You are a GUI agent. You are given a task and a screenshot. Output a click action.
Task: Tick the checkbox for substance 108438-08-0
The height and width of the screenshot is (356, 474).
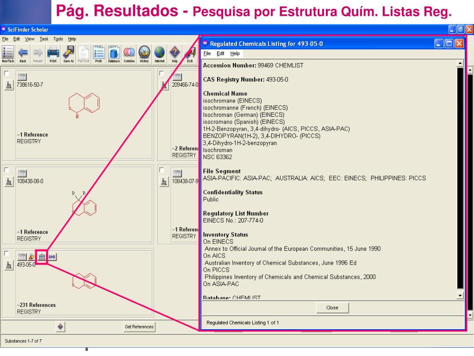[x=6, y=170]
